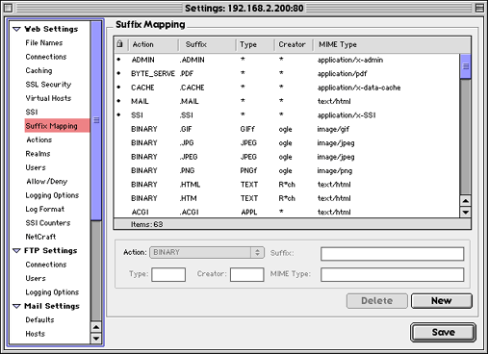The width and height of the screenshot is (488, 354).
Task: Select Caching in the sidebar
Action: tap(39, 70)
